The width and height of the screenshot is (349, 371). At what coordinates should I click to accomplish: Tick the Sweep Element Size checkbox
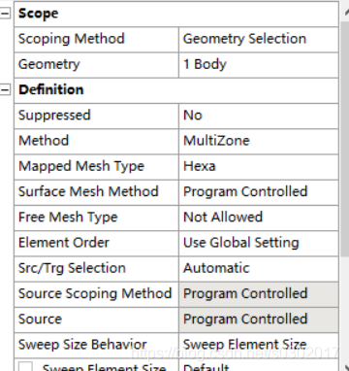pyautogui.click(x=25, y=367)
